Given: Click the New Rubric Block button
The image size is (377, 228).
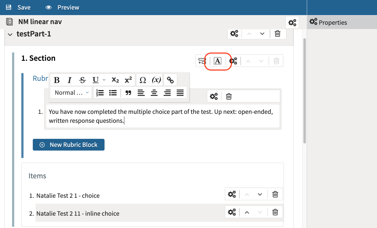Looking at the screenshot, I should (68, 144).
